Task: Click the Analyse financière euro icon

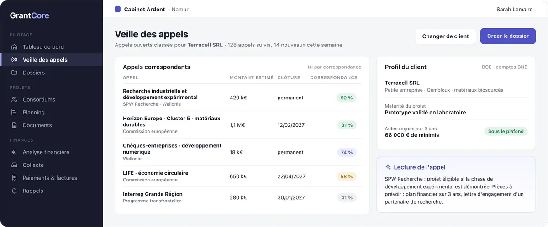Action: coord(14,152)
